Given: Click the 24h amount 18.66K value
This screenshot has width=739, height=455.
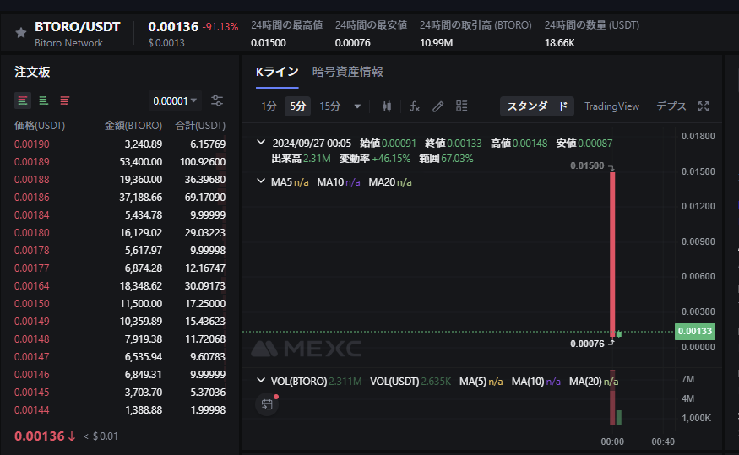Looking at the screenshot, I should (559, 43).
